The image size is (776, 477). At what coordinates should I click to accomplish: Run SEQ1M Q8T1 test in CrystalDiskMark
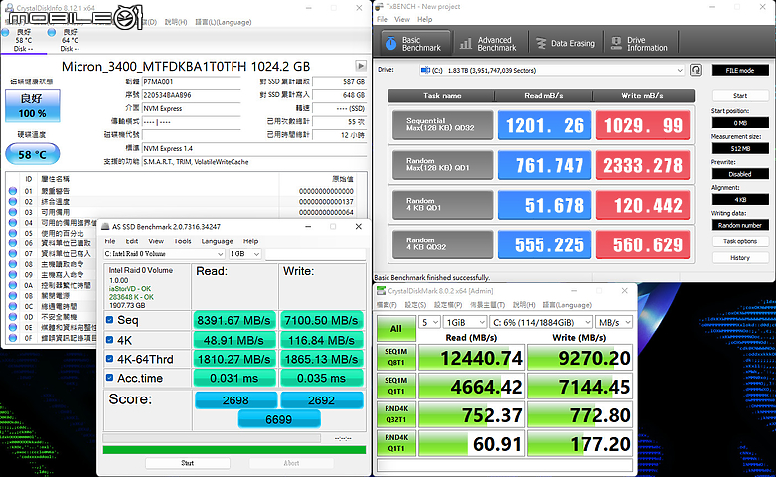pyautogui.click(x=395, y=357)
